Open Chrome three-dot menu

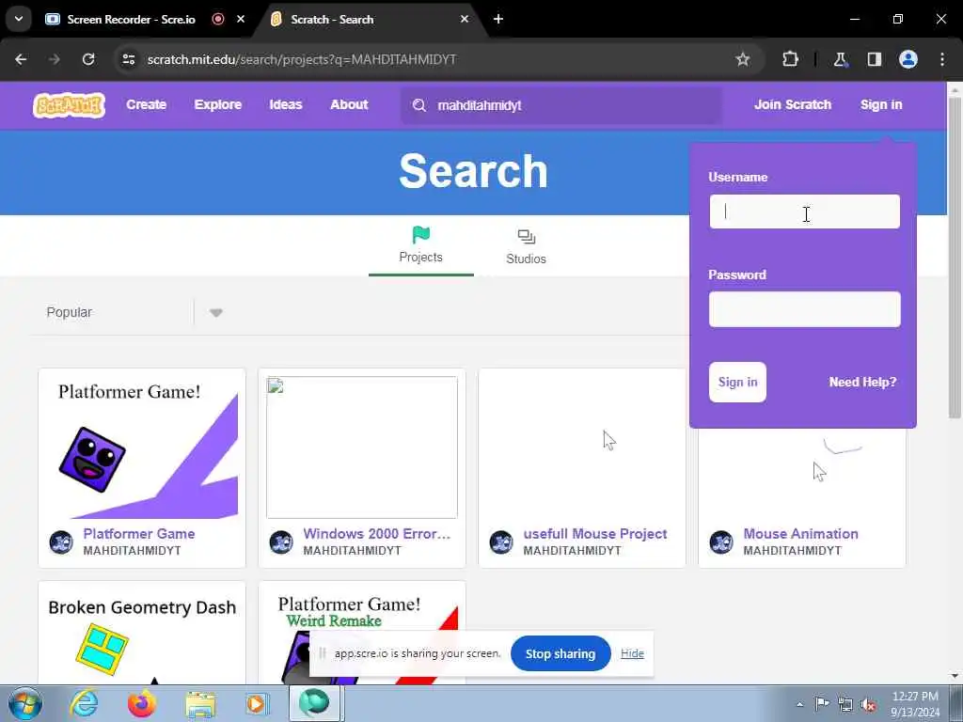coord(942,59)
